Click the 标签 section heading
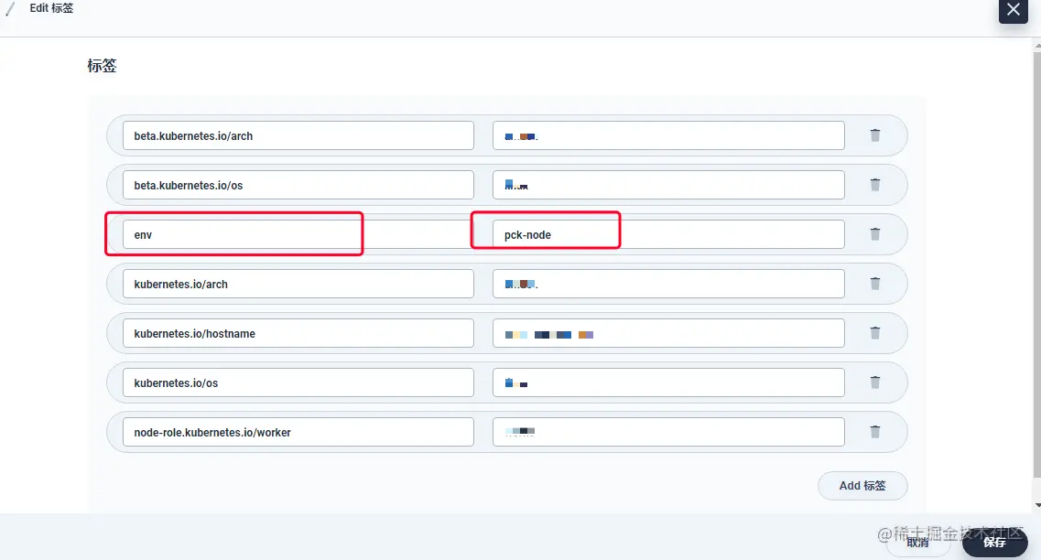Viewport: 1041px width, 560px height. tap(102, 66)
